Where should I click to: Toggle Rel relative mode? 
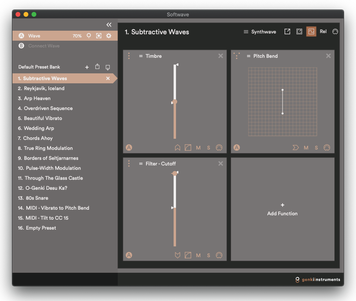pyautogui.click(x=323, y=31)
